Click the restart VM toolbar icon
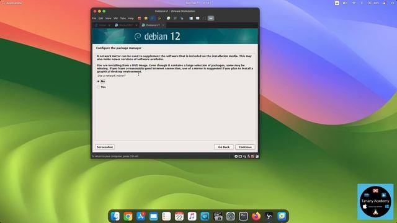This screenshot has width=397, height=223. coord(159,18)
